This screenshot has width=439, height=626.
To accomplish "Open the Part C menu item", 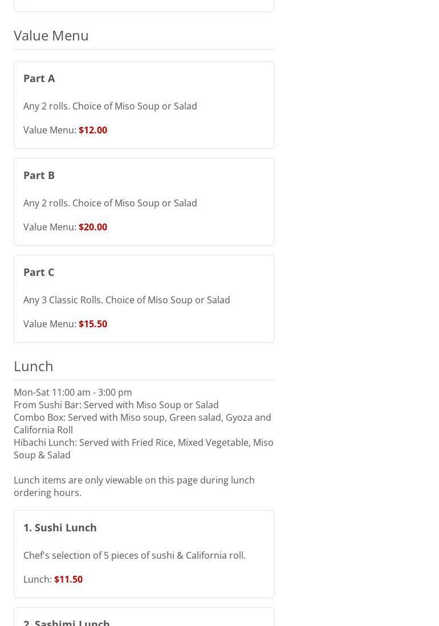I will pos(39,272).
